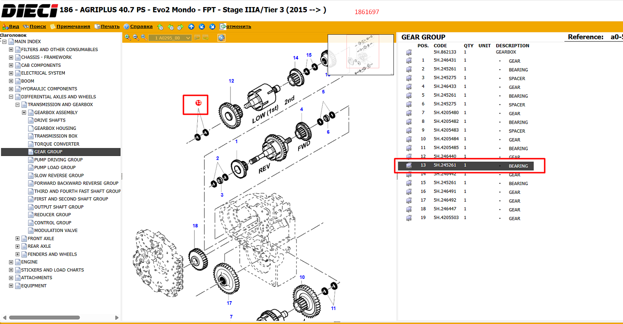
Task: Select the zoom-area magnifier tool
Action: click(143, 37)
